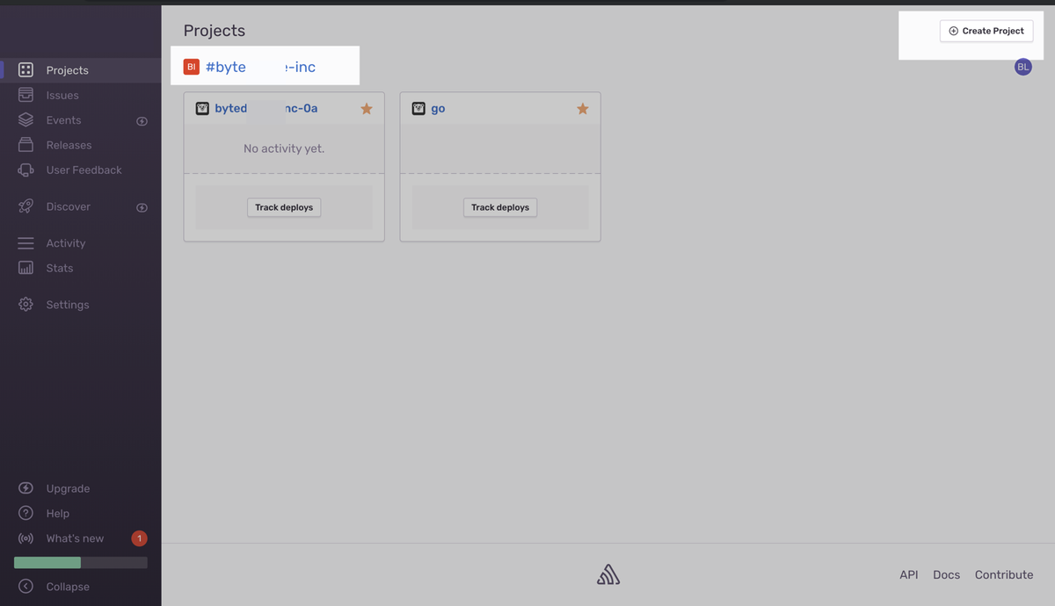
Task: Open the Docs footer link
Action: pyautogui.click(x=946, y=574)
